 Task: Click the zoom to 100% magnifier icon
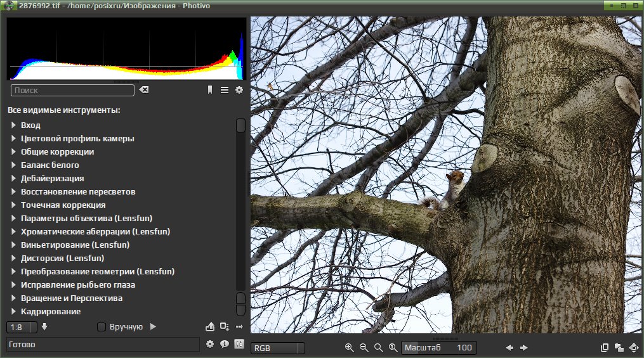click(393, 348)
